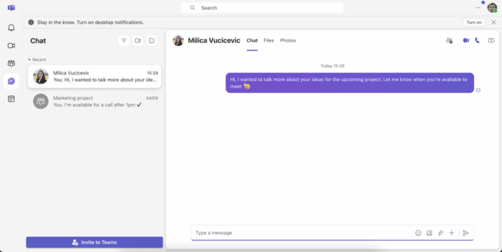
Task: Open the Milica Vucicevic chat row
Action: (x=94, y=76)
